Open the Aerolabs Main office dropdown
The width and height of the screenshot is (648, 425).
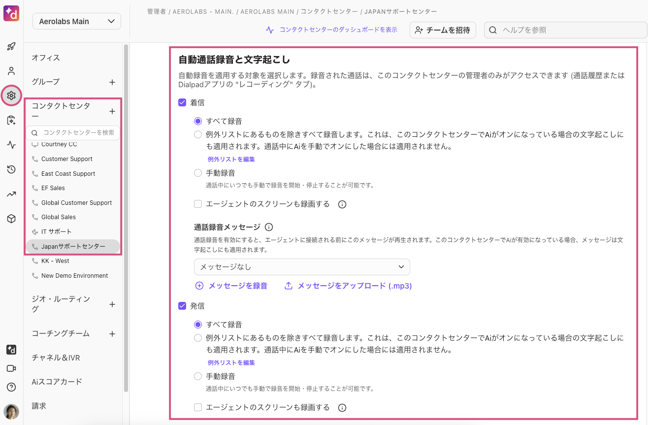(77, 21)
